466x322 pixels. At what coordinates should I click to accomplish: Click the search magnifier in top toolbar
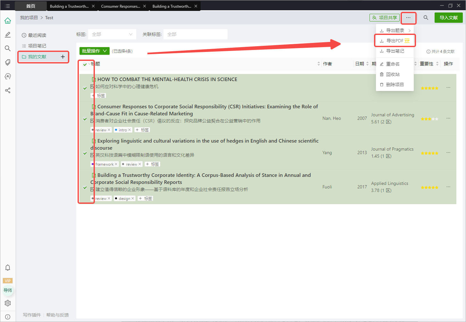coord(426,18)
